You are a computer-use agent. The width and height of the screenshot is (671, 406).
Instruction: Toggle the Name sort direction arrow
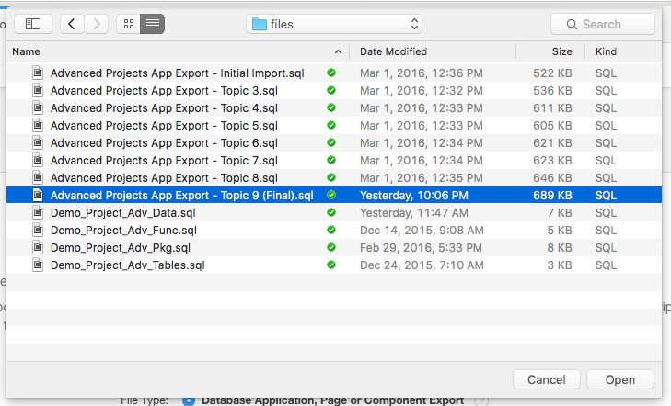(x=338, y=51)
